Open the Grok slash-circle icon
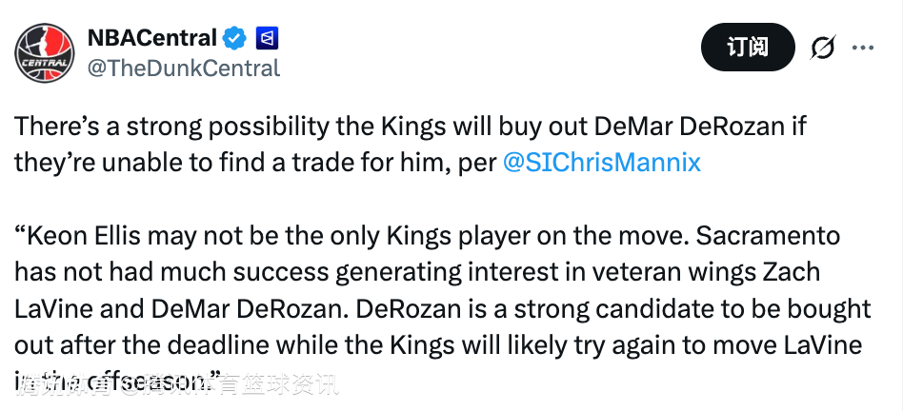 tap(822, 47)
